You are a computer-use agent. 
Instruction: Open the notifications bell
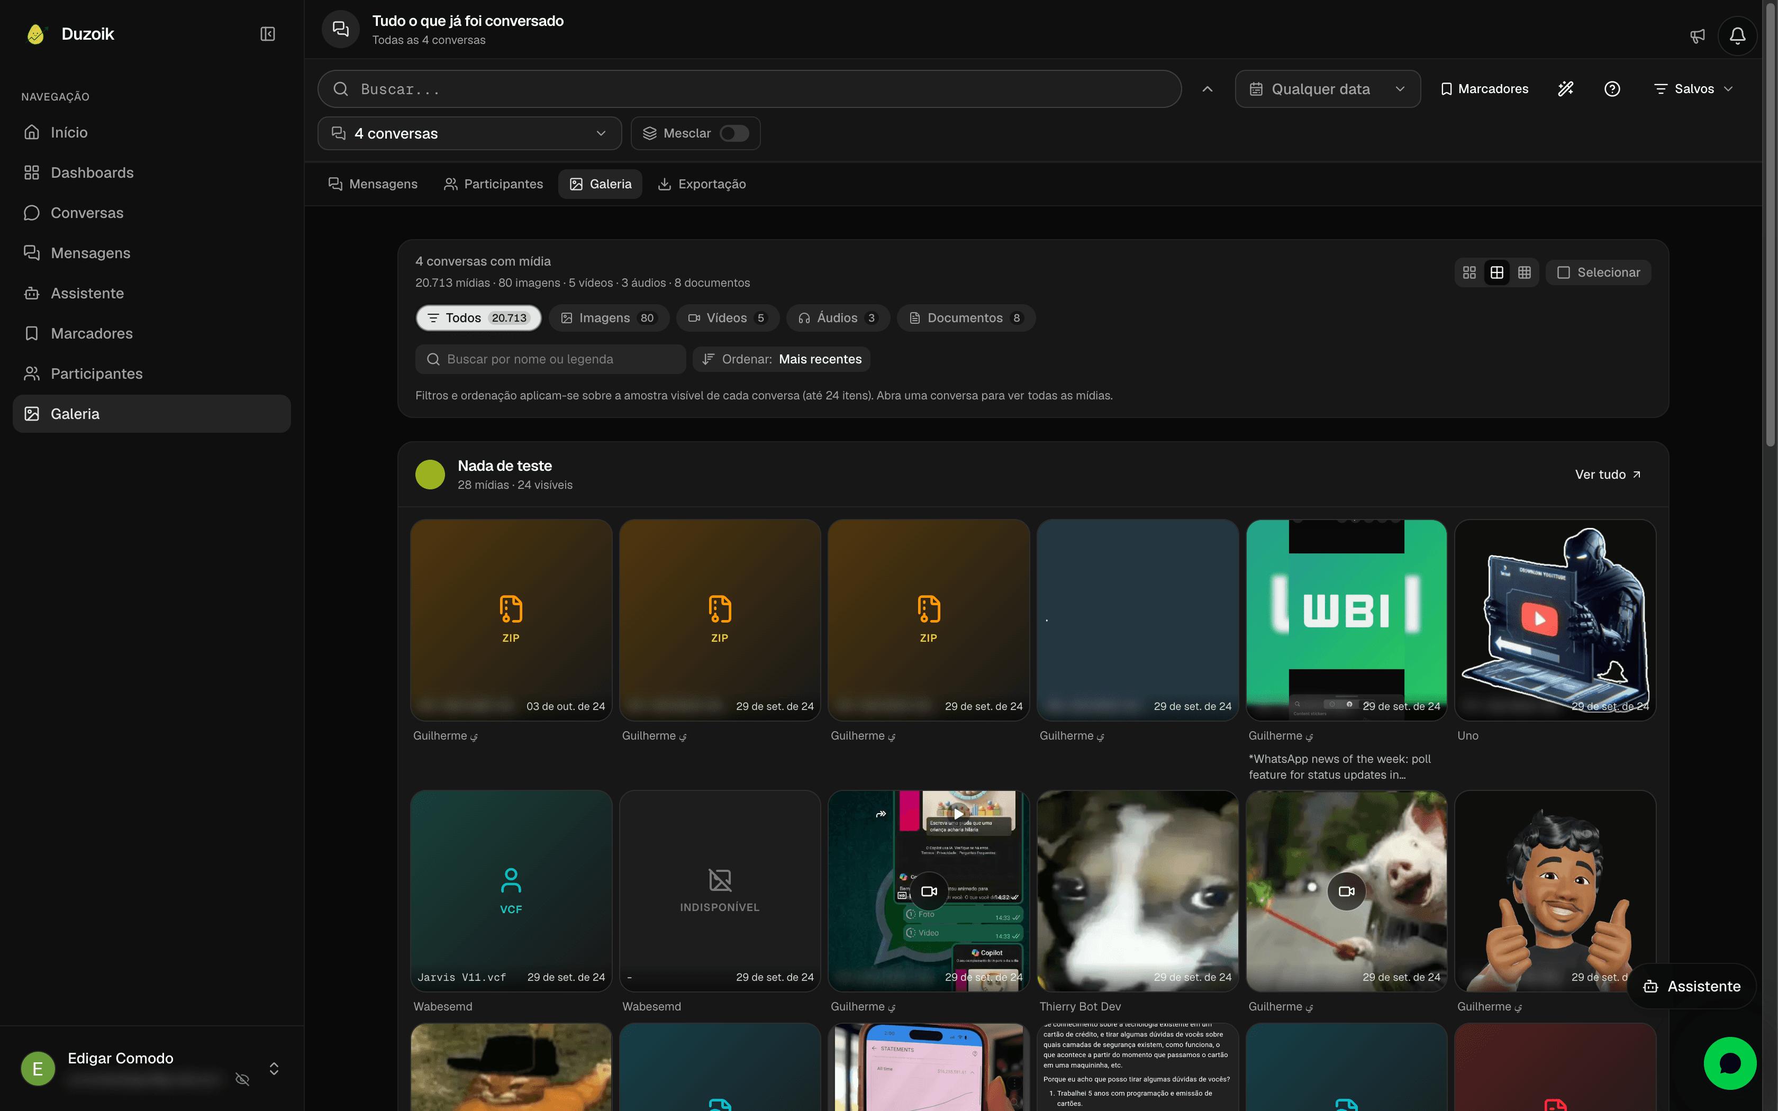tap(1738, 36)
